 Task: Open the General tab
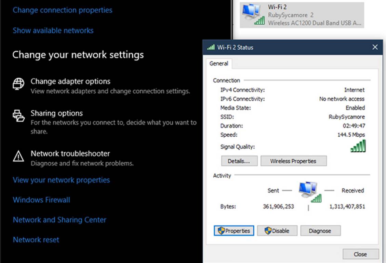[219, 64]
